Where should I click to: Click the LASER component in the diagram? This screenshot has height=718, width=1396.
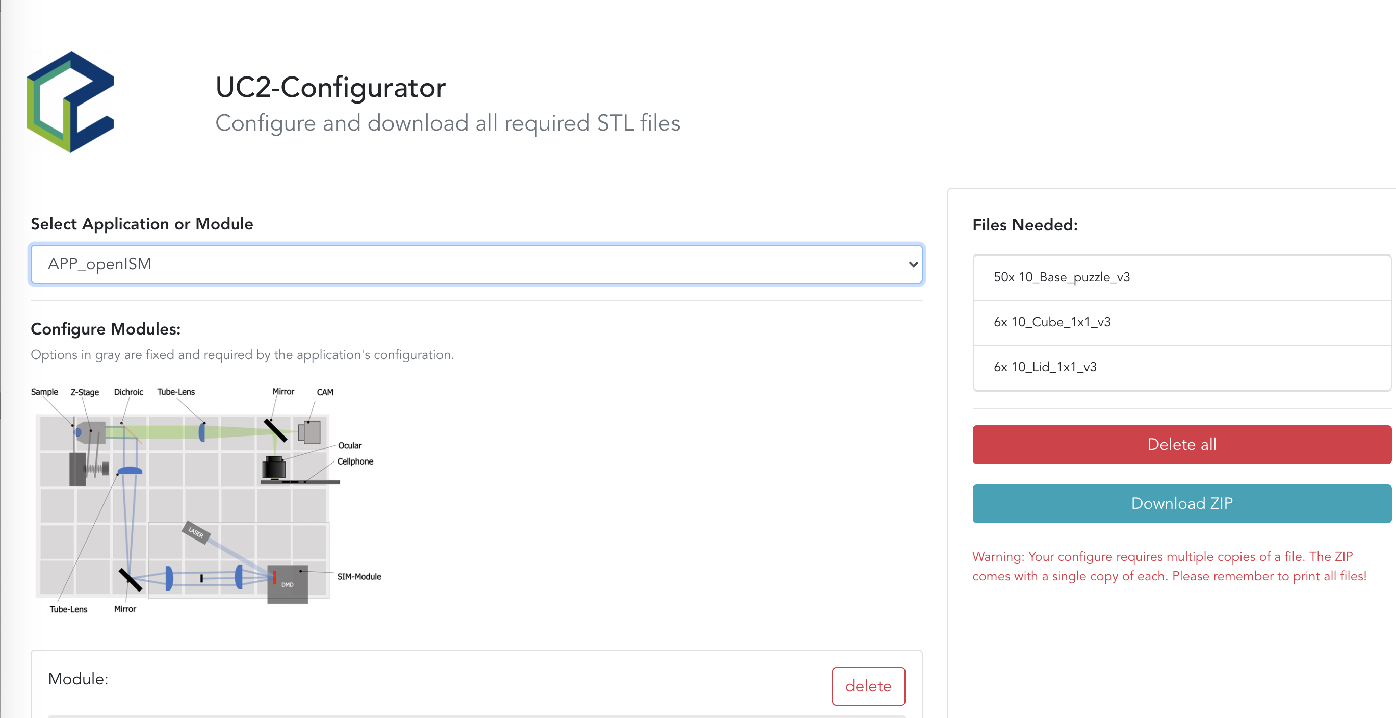[x=196, y=533]
